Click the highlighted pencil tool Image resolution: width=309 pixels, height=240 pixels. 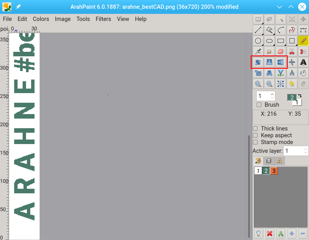pos(303,41)
